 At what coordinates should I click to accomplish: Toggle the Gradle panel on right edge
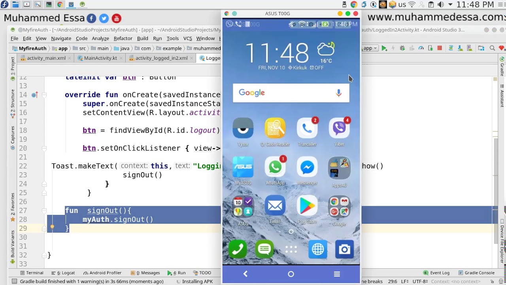[x=502, y=66]
